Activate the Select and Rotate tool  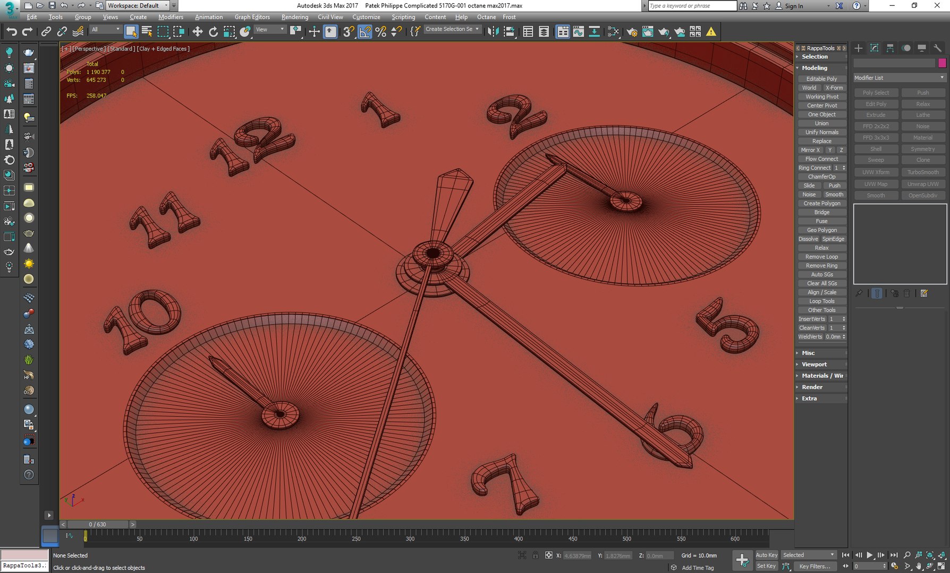coord(213,32)
